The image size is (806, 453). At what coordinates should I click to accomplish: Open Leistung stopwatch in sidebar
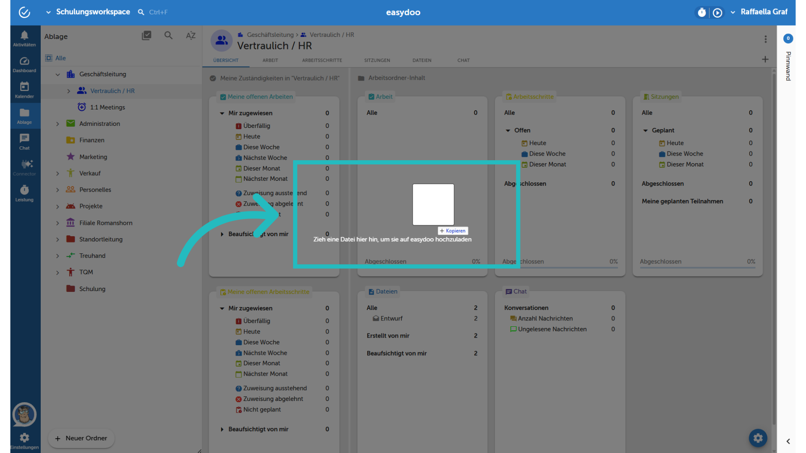point(24,193)
